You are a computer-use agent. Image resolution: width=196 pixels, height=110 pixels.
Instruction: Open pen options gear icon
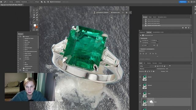(x=51, y=2)
